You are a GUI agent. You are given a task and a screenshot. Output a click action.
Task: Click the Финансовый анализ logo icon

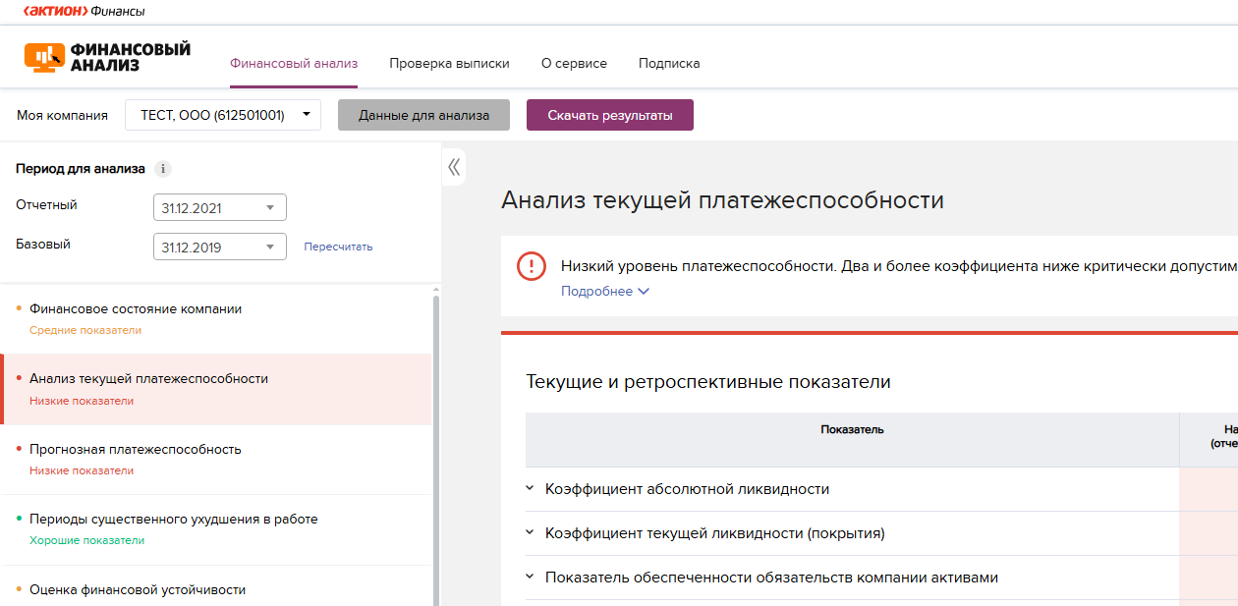[44, 58]
